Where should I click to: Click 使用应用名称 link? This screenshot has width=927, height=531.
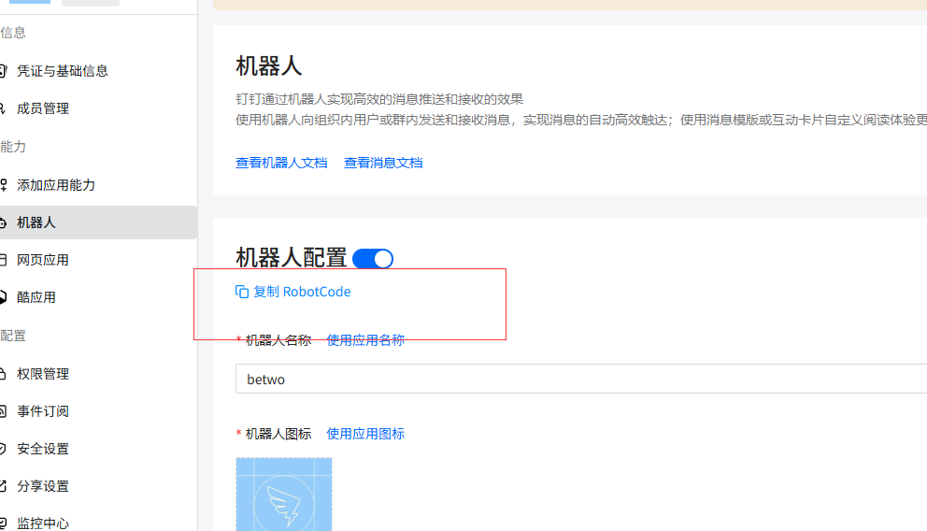(x=365, y=340)
